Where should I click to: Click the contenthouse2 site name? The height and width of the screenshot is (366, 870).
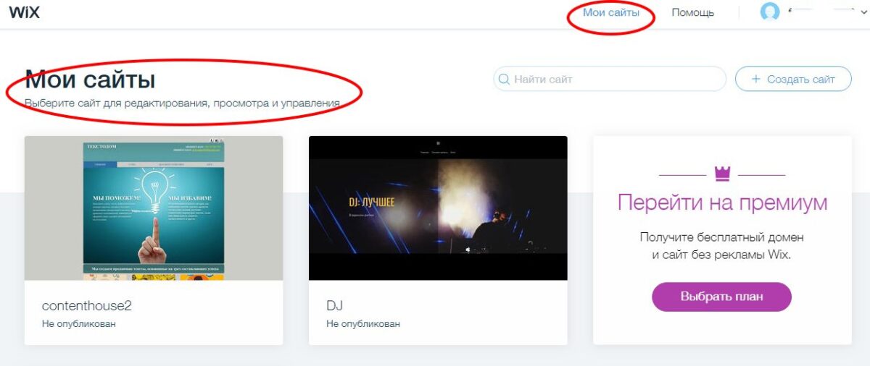(87, 305)
